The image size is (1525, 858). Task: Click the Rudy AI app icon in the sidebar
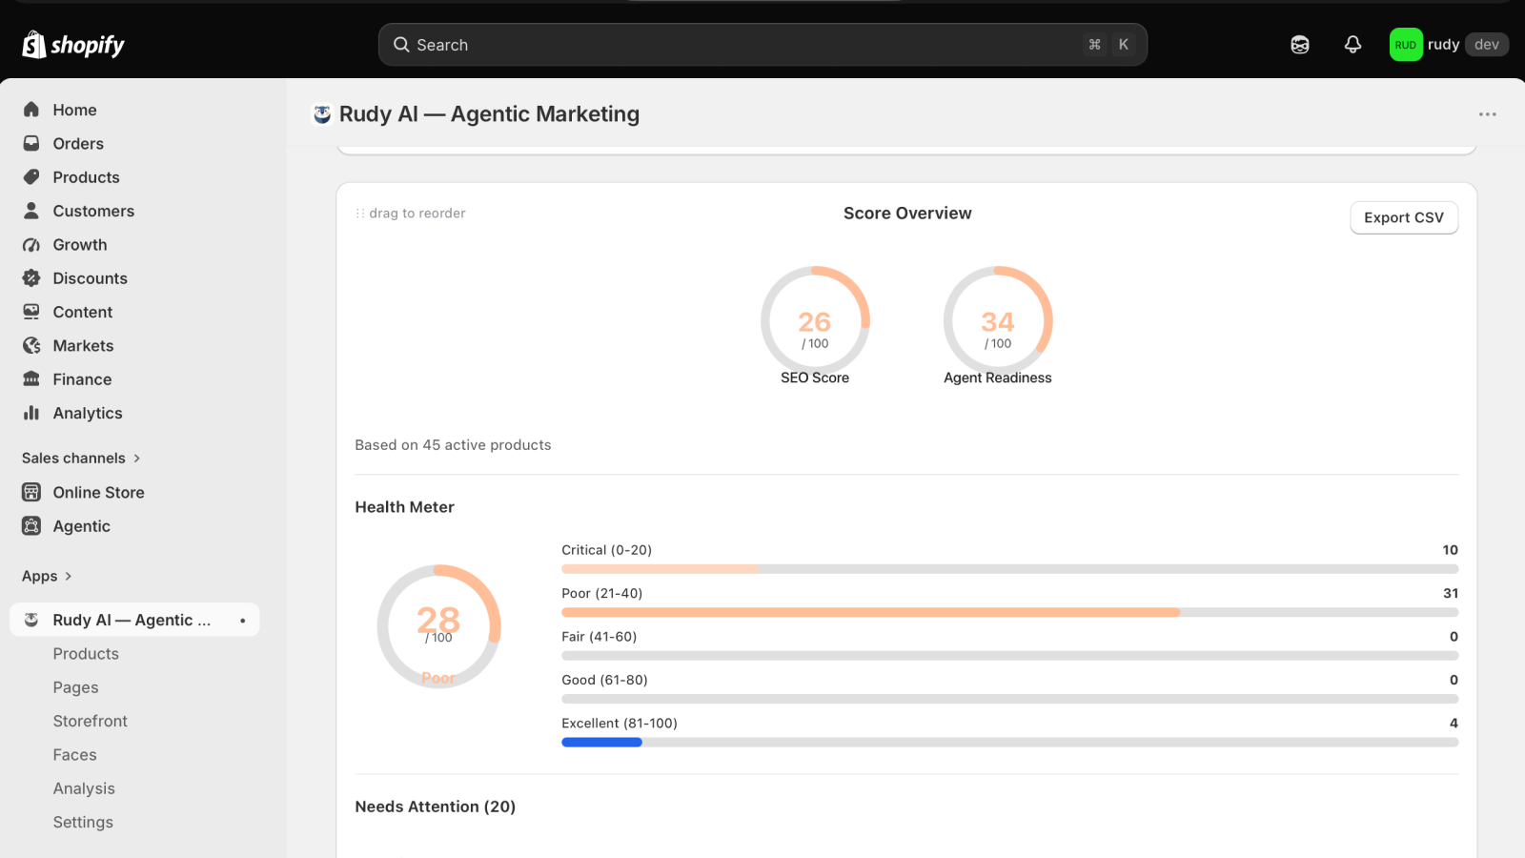click(x=31, y=620)
